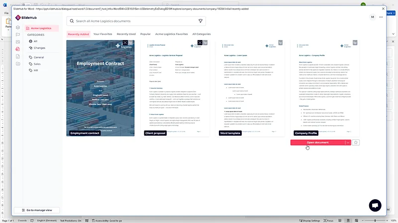Click the SlideHub logo
Screen dimensions: 398x223
click(26, 17)
